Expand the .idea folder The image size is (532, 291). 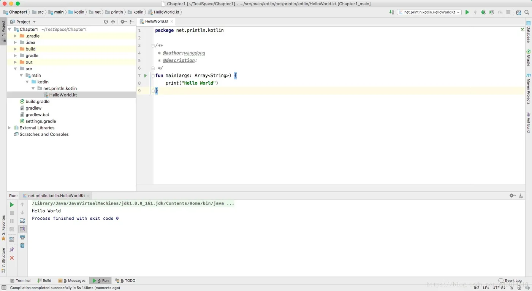click(15, 42)
